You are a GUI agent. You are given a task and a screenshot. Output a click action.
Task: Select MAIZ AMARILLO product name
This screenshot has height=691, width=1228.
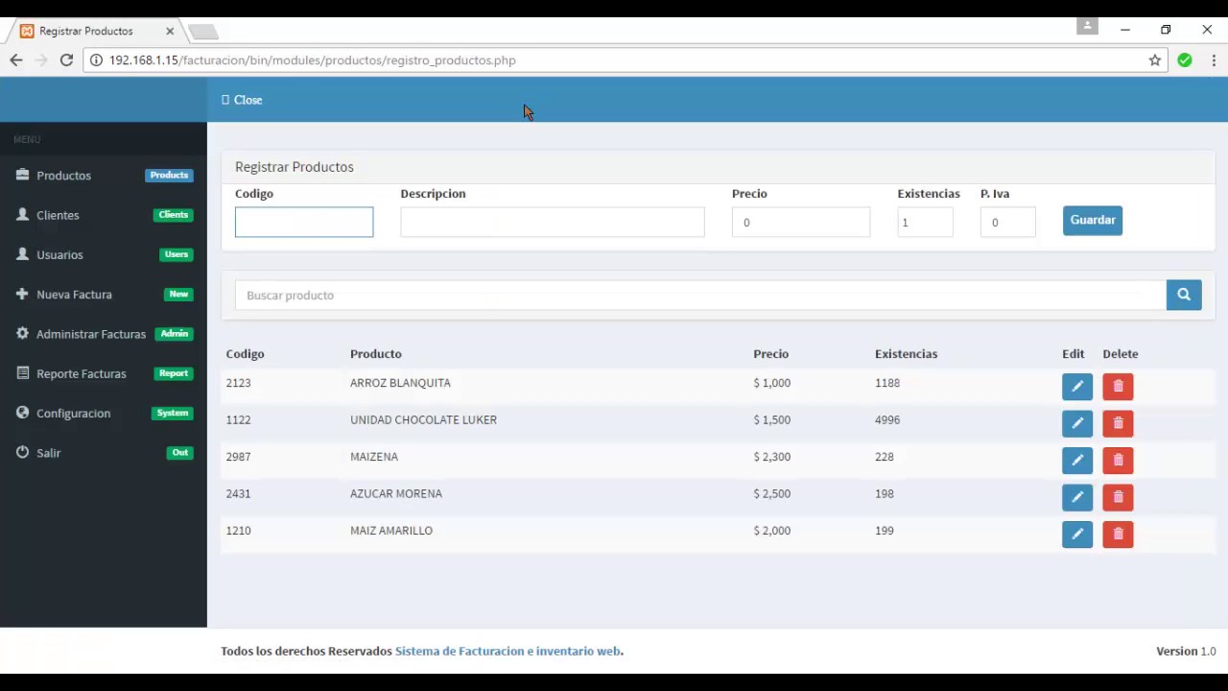[x=391, y=531]
